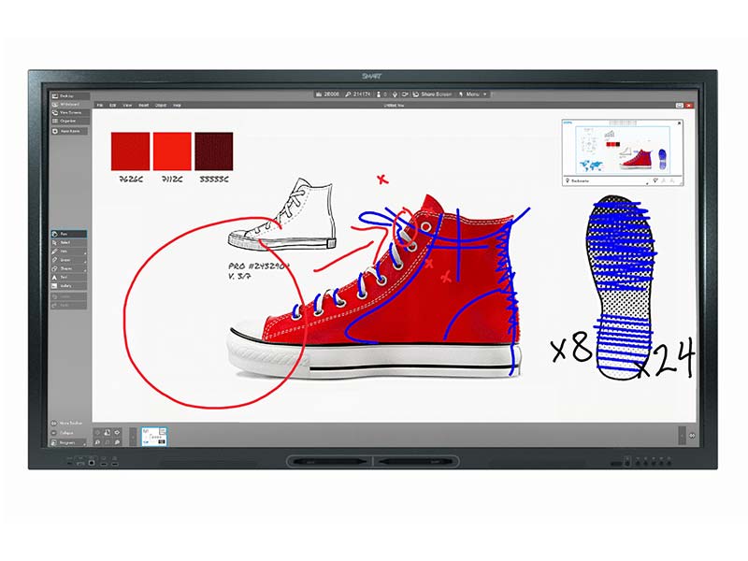Click the arrows icon at bottom right corner

point(692,436)
